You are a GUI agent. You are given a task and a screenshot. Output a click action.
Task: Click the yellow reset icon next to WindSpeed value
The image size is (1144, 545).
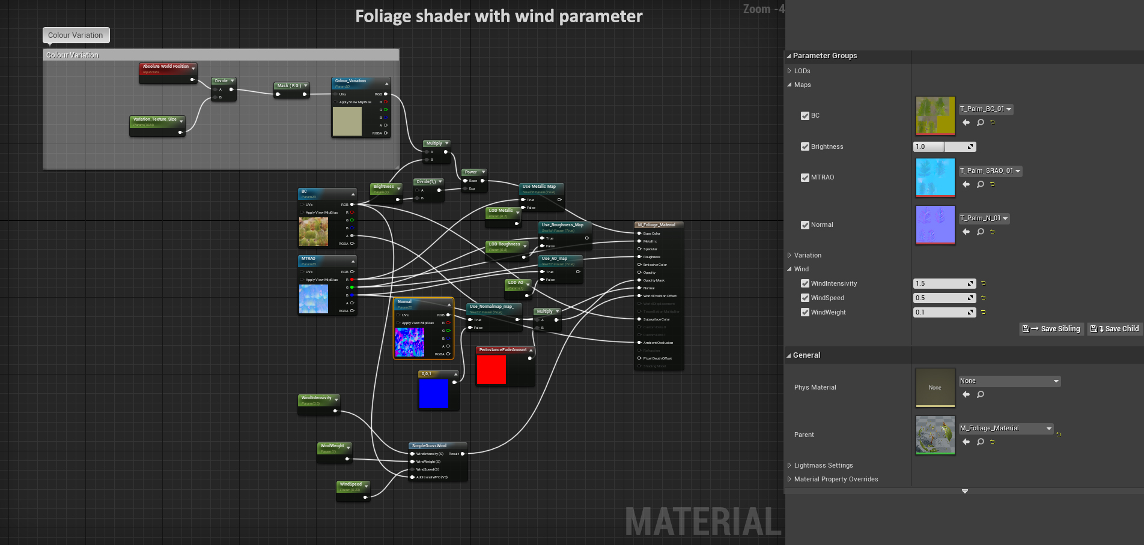click(x=984, y=298)
